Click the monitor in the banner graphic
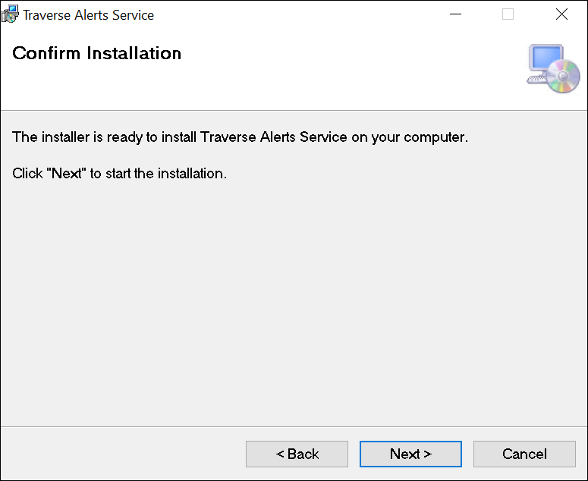This screenshot has height=481, width=588. pyautogui.click(x=546, y=59)
